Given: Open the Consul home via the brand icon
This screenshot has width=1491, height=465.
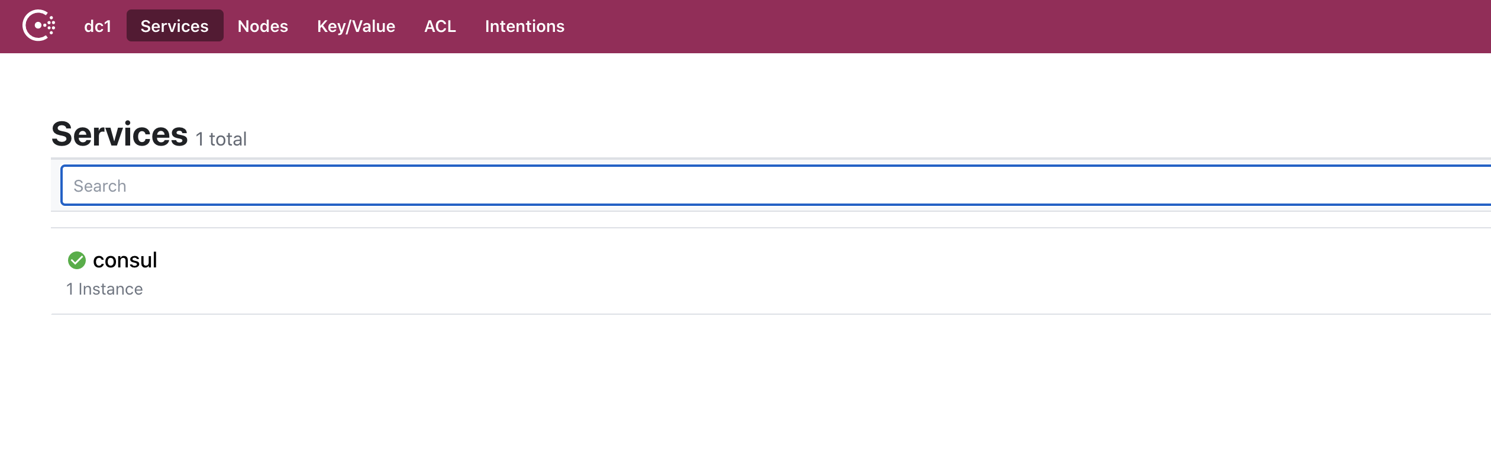Looking at the screenshot, I should pyautogui.click(x=39, y=26).
